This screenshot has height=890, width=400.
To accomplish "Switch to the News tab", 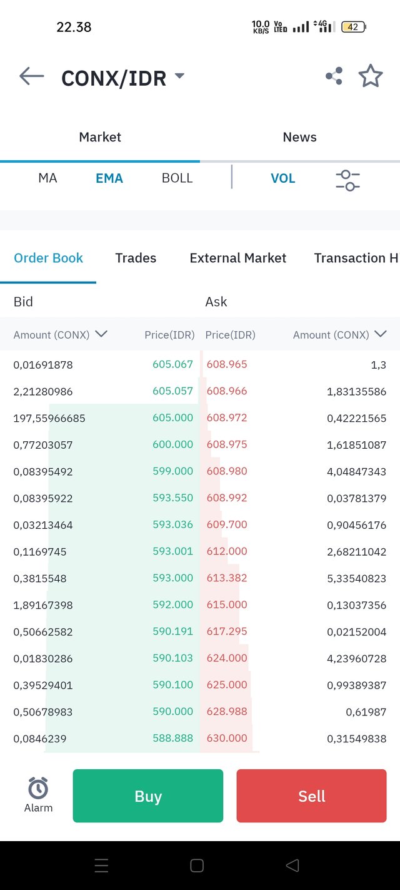I will (300, 137).
